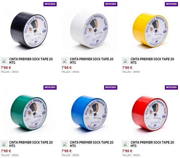Click brand logo icon beside red tape title
The height and width of the screenshot is (158, 180).
tap(125, 144)
